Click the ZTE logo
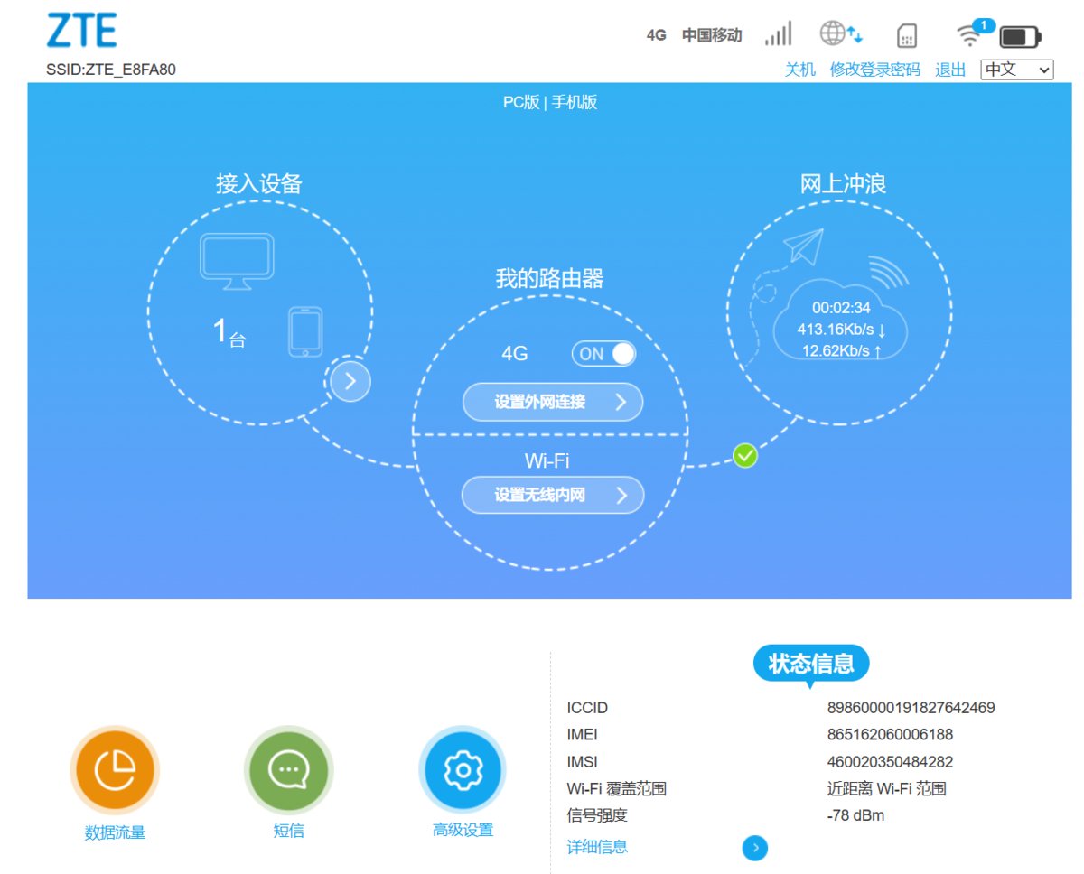This screenshot has width=1084, height=874. 81,31
